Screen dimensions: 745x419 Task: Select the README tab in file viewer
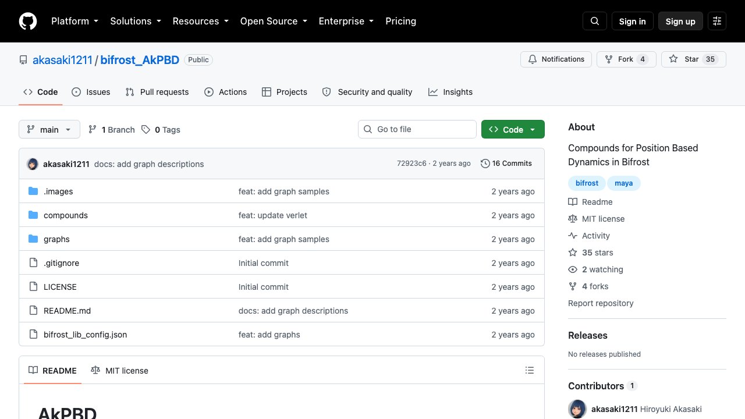coord(53,371)
